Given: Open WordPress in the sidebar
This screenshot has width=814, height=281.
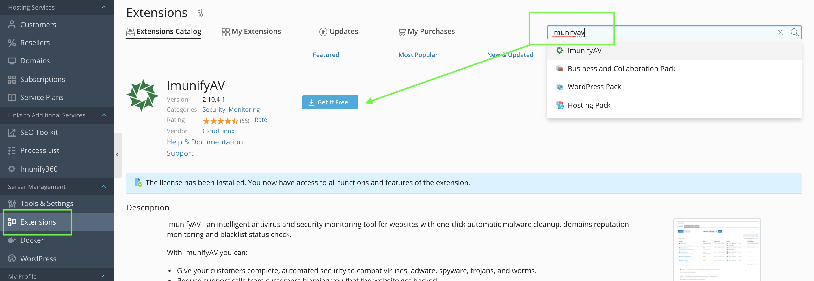Looking at the screenshot, I should pyautogui.click(x=38, y=259).
